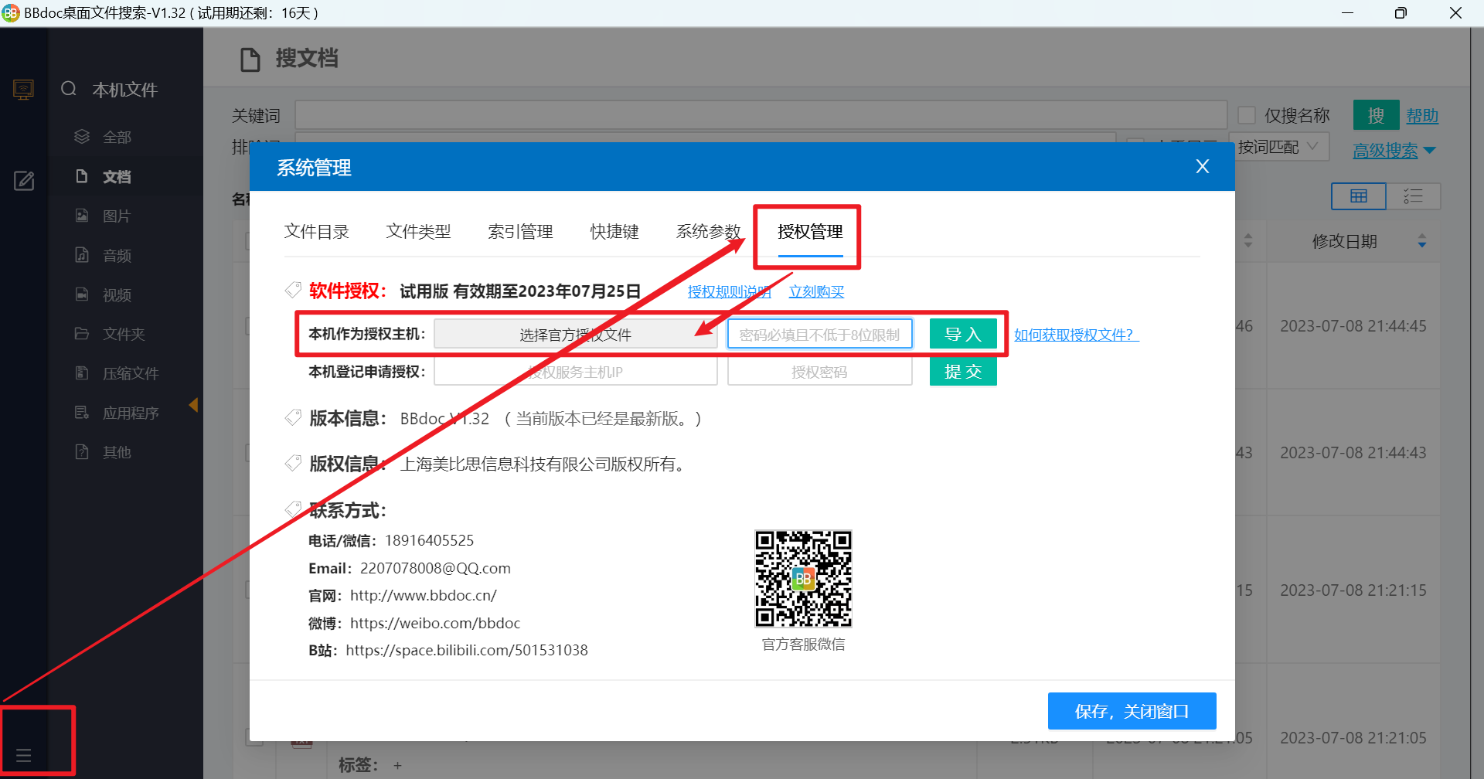Click the layers icon next to 全部
This screenshot has height=779, width=1484.
82,137
